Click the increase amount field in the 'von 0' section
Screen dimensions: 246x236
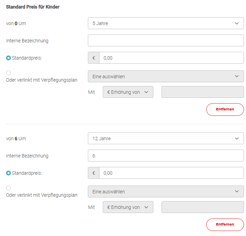coord(202,92)
